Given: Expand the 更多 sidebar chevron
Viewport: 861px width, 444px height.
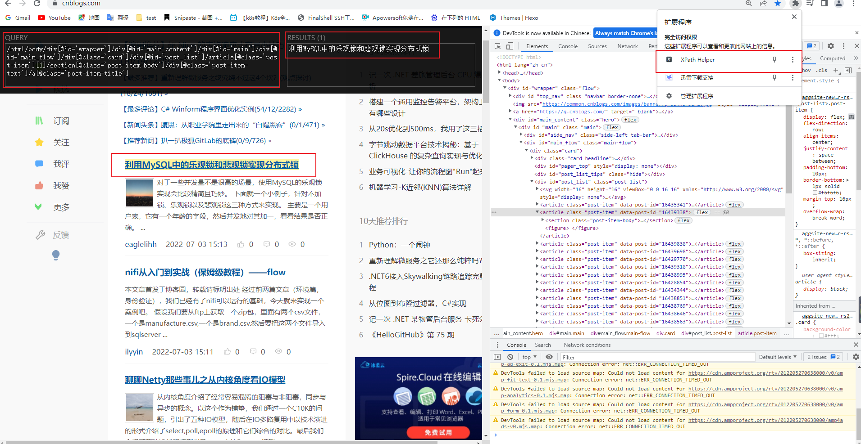Looking at the screenshot, I should (x=38, y=207).
